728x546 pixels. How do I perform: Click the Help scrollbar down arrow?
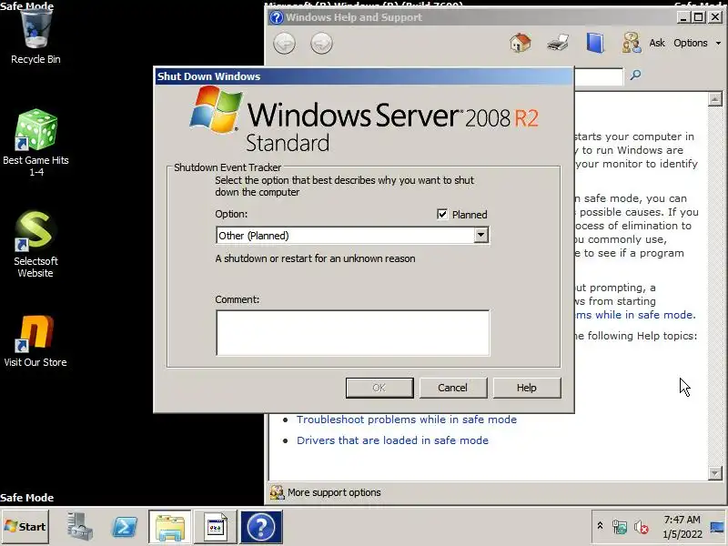click(x=715, y=473)
